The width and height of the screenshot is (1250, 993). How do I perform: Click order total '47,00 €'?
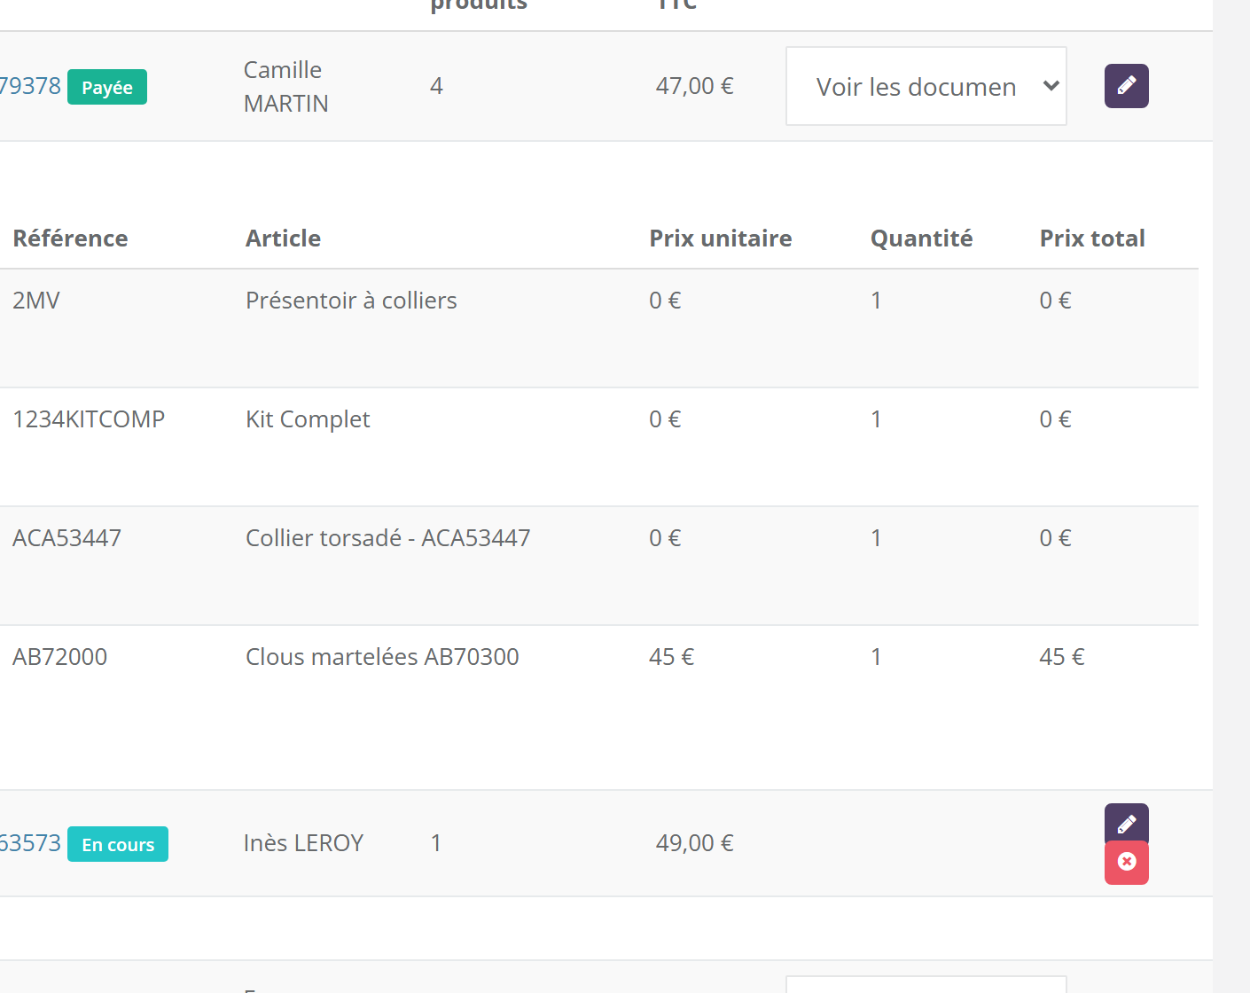tap(694, 86)
